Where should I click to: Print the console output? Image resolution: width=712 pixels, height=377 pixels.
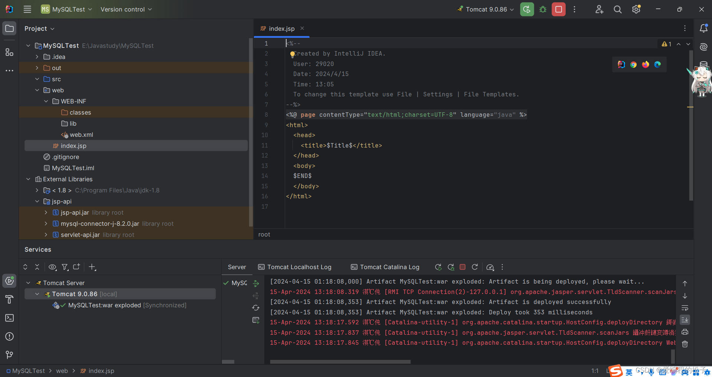[x=685, y=332]
